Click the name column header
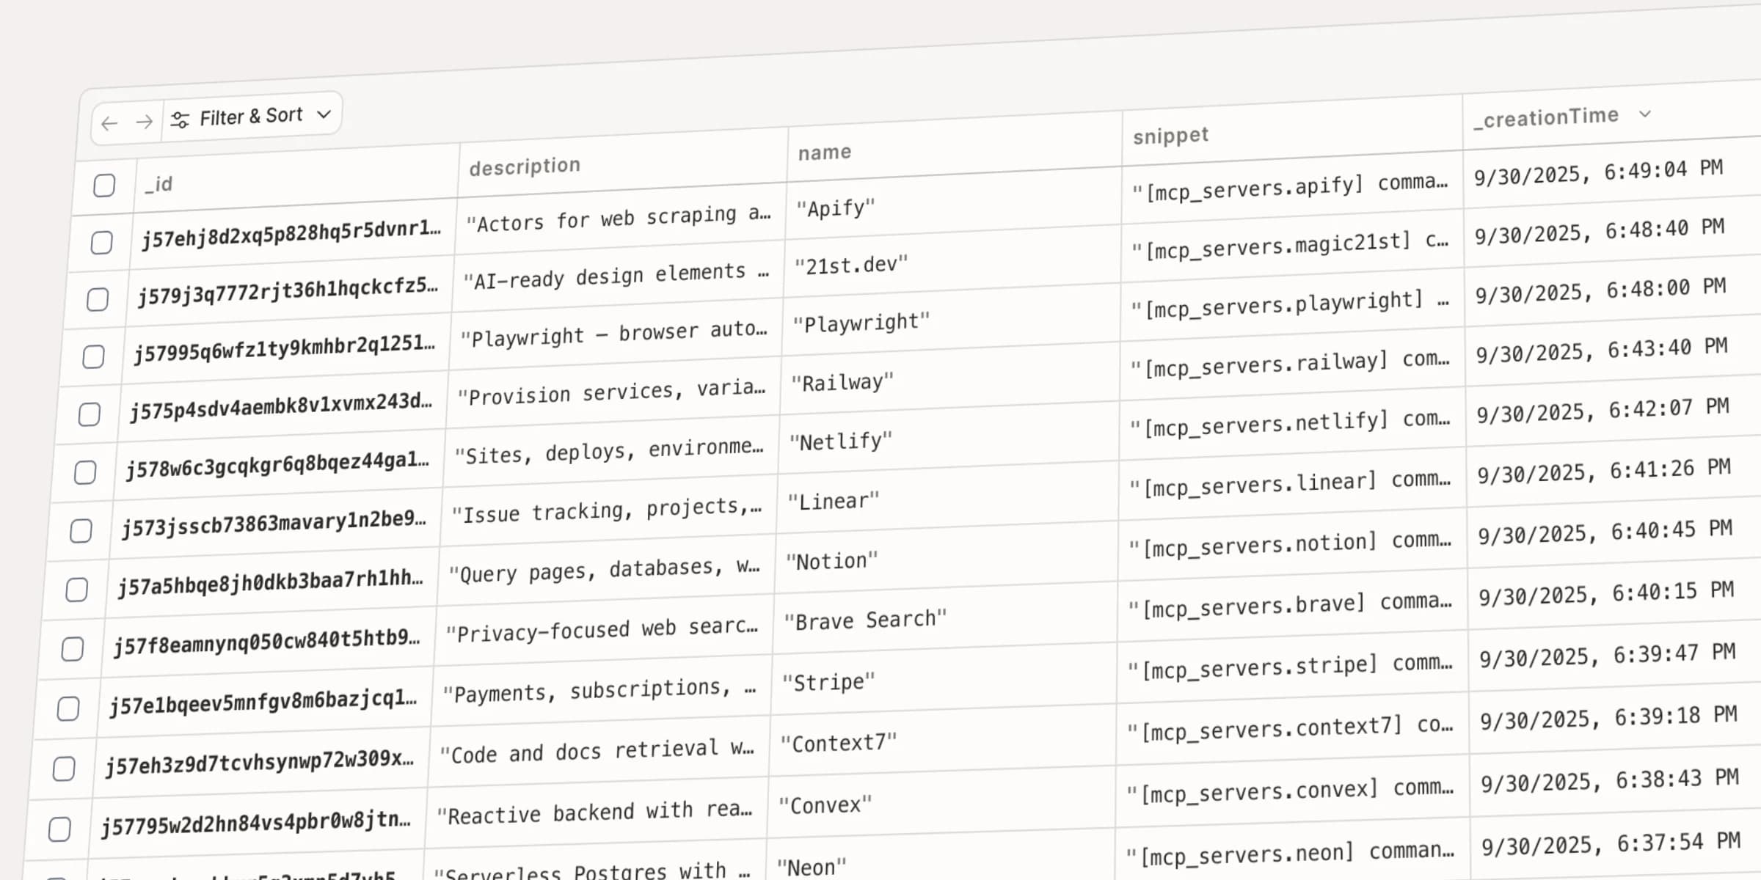The image size is (1761, 880). tap(825, 153)
